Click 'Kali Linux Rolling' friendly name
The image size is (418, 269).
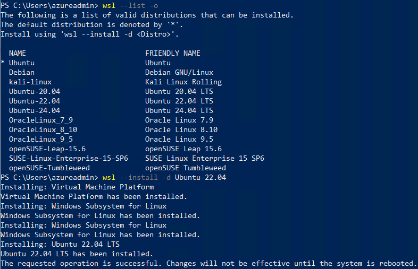click(183, 82)
